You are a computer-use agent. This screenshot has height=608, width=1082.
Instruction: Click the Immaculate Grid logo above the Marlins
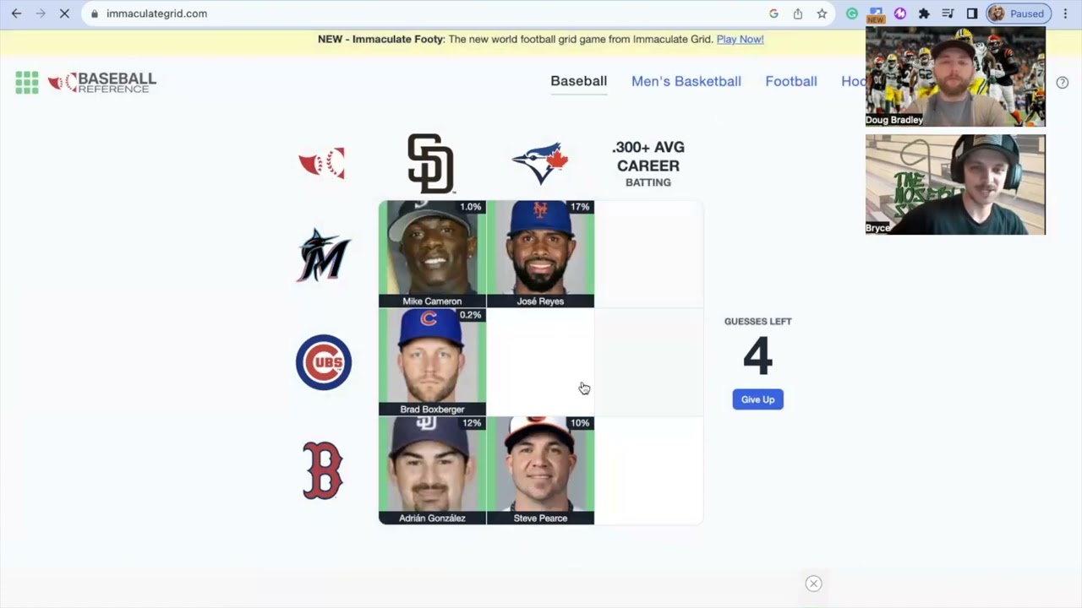tap(322, 163)
